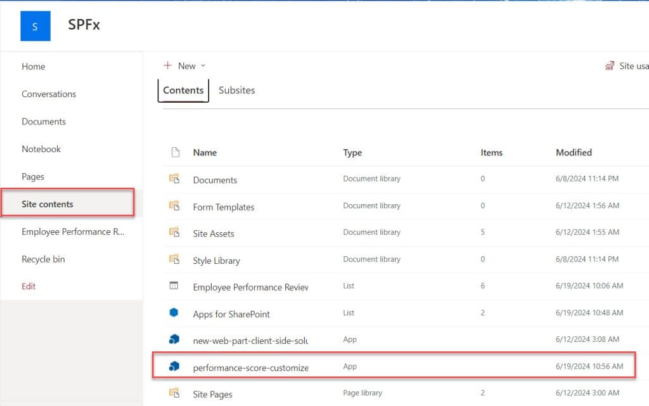Open Site usage chart icon
Screen dimensions: 649x406
pyautogui.click(x=610, y=66)
